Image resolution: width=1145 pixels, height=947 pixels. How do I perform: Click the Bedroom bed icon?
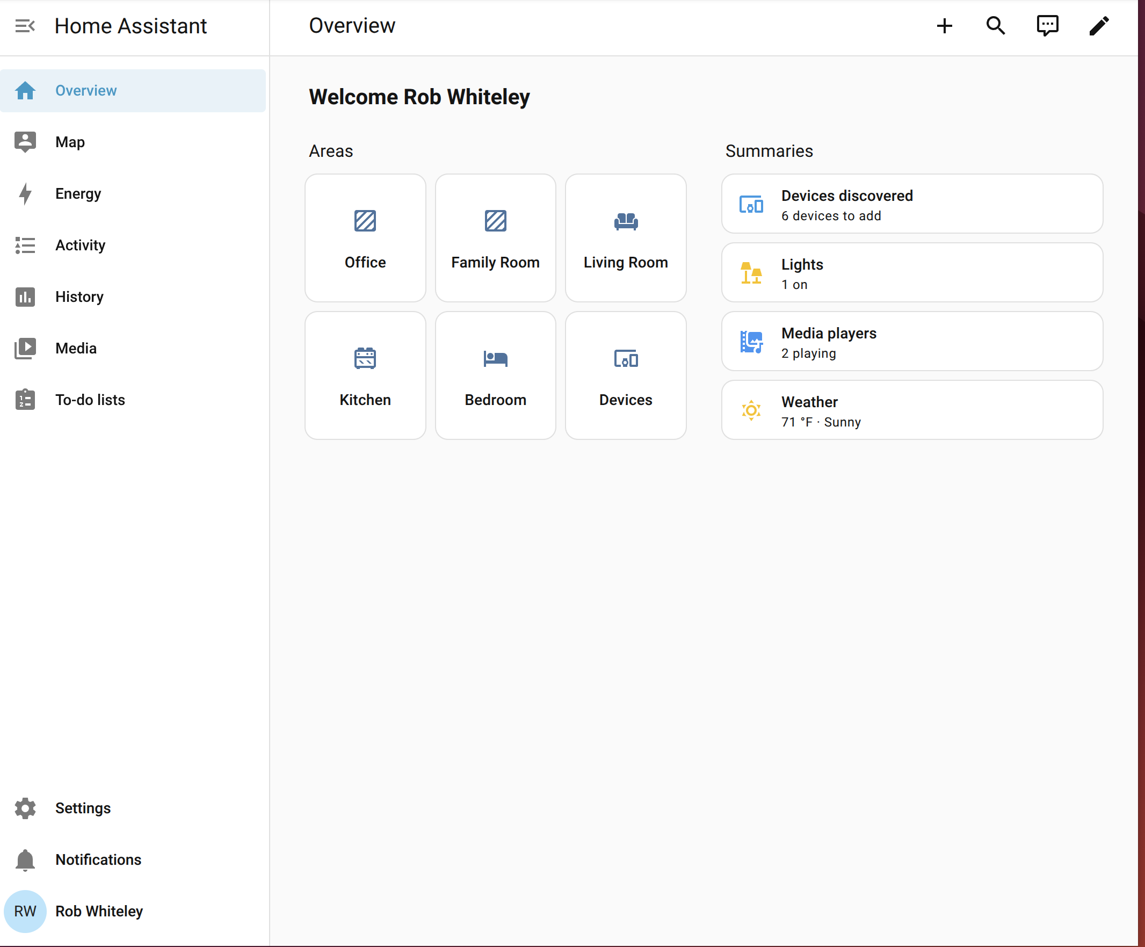tap(495, 358)
